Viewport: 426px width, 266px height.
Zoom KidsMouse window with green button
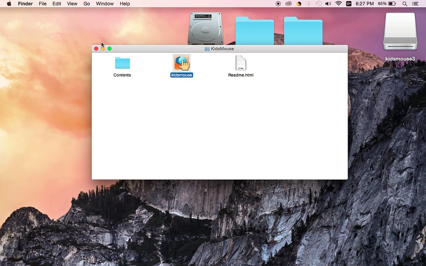[x=109, y=49]
